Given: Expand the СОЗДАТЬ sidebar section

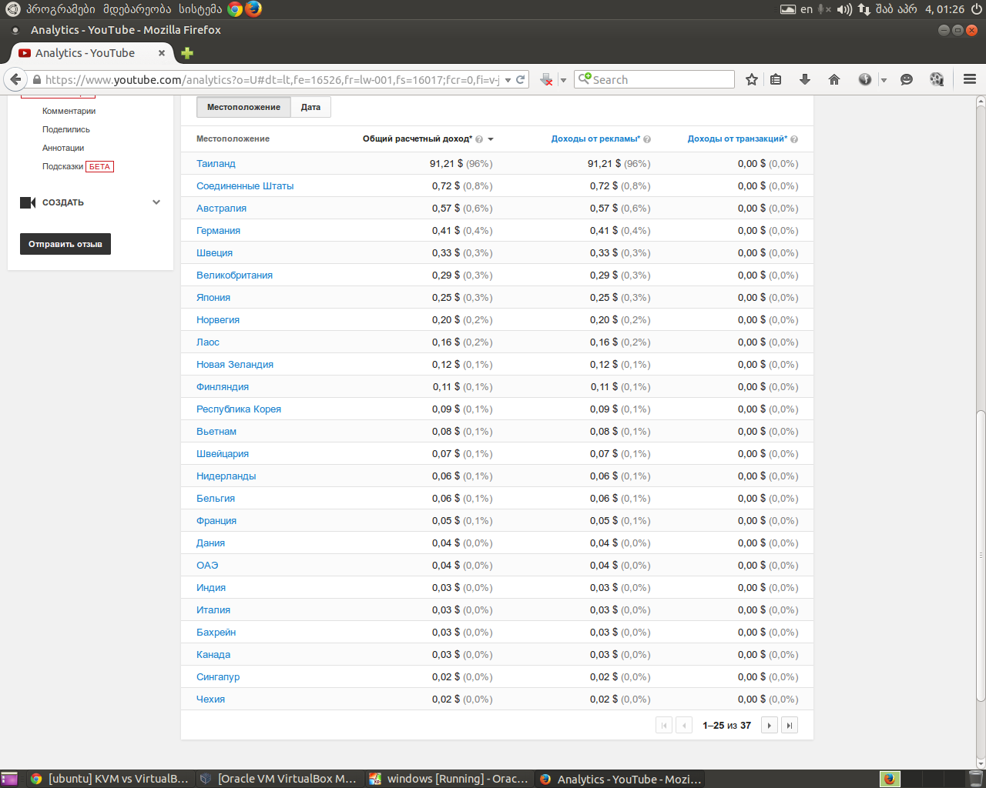Looking at the screenshot, I should 156,202.
